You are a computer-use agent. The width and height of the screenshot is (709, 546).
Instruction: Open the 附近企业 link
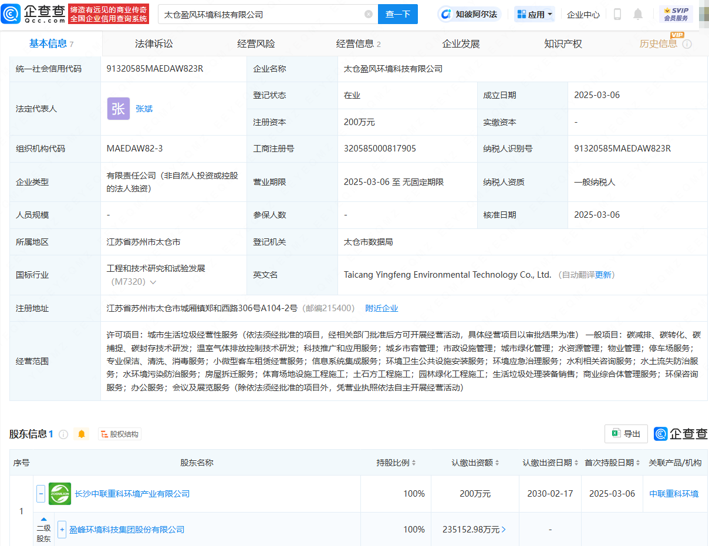click(x=381, y=308)
